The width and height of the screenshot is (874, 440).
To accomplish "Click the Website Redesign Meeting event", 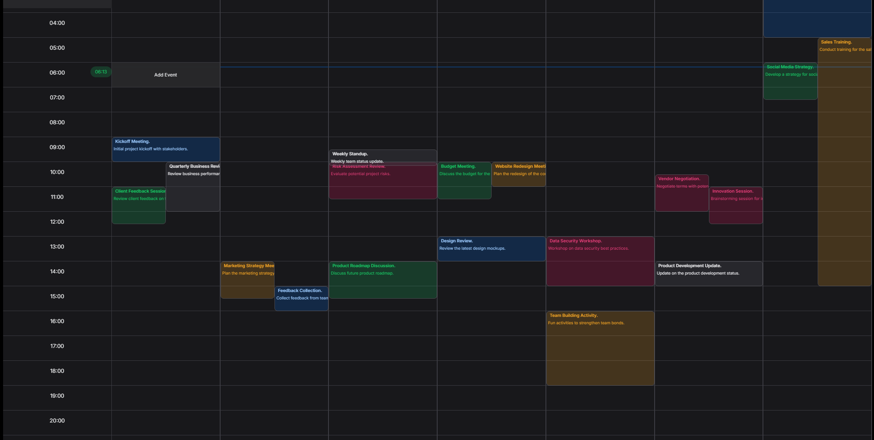I will click(x=518, y=175).
